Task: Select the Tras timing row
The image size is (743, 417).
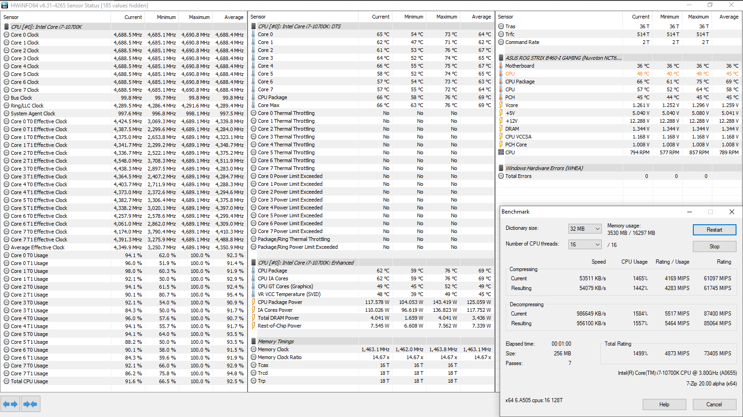Action: click(619, 26)
